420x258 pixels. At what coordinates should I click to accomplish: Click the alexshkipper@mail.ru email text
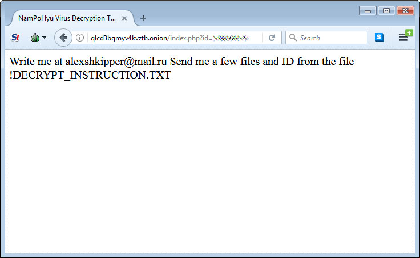point(116,62)
